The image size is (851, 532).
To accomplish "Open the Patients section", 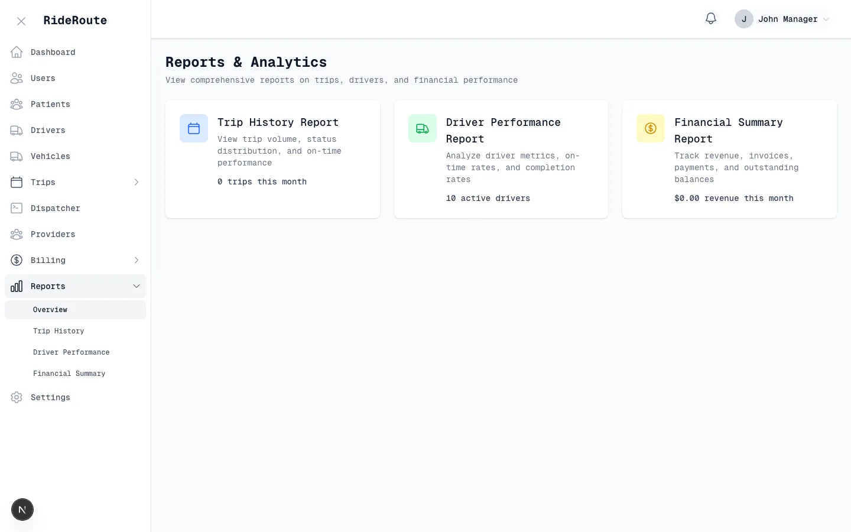I will [x=75, y=104].
